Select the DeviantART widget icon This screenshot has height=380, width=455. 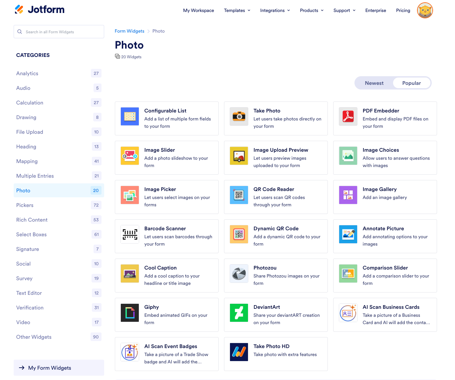[239, 312]
